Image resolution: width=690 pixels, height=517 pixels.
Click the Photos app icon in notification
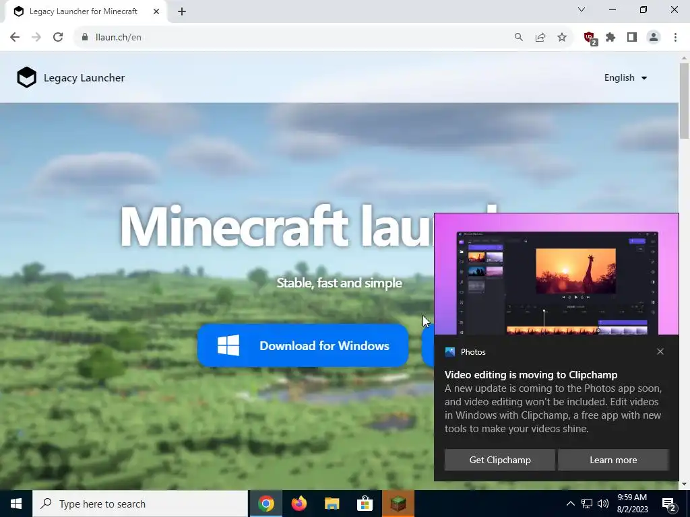click(449, 351)
